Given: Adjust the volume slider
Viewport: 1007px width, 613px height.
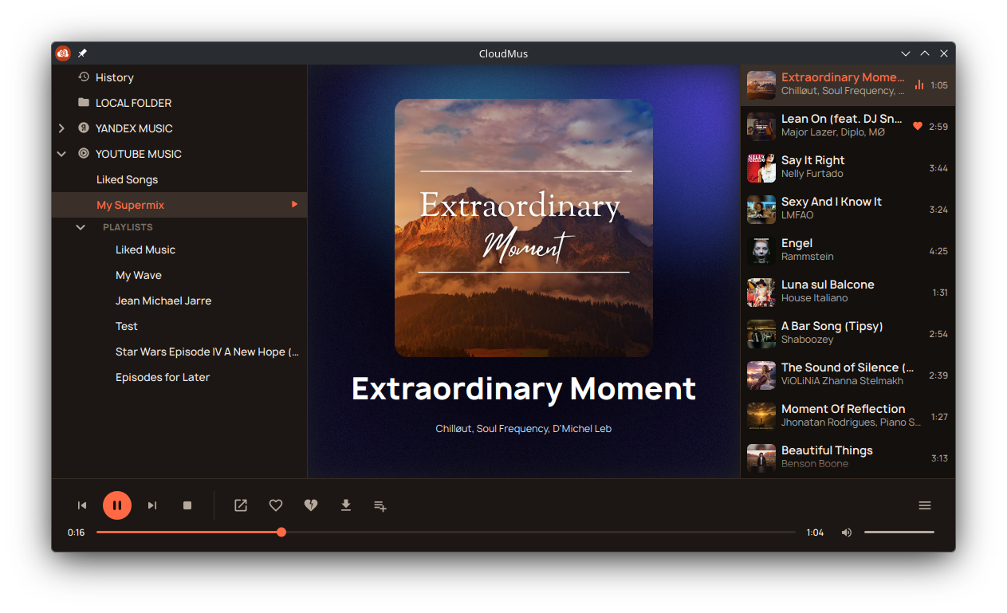Looking at the screenshot, I should [x=899, y=532].
